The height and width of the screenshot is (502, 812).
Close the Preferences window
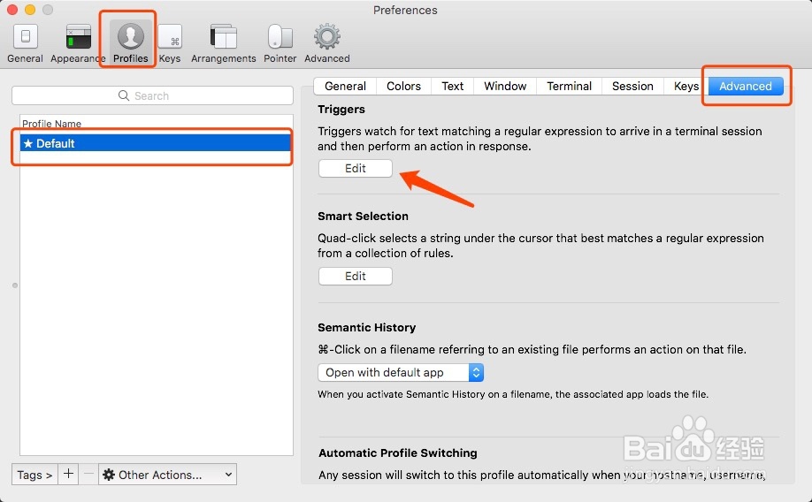(12, 10)
